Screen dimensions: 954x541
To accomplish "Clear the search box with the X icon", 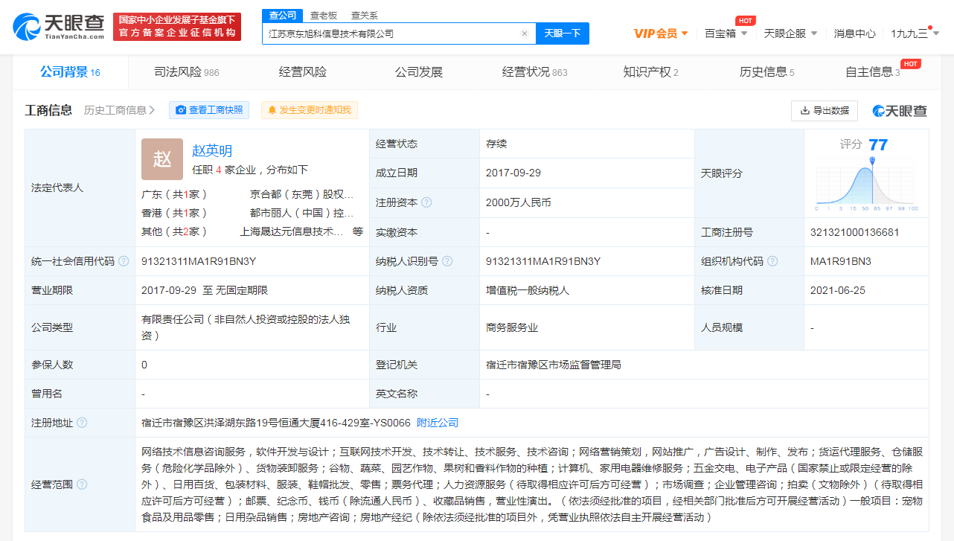I will pos(524,33).
